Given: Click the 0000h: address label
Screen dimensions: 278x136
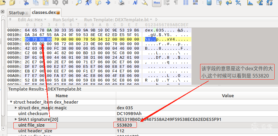Looking at the screenshot, I should (14, 30).
